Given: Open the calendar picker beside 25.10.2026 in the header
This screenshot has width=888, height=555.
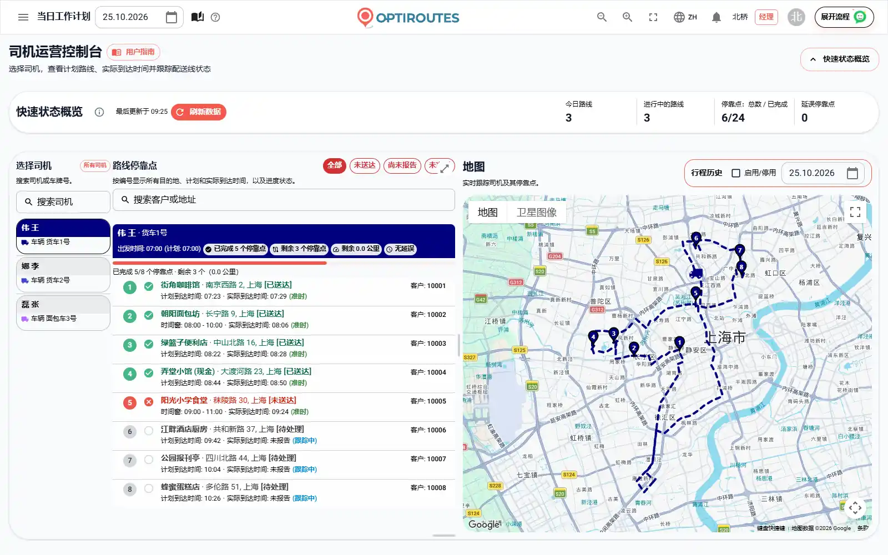Looking at the screenshot, I should 171,17.
